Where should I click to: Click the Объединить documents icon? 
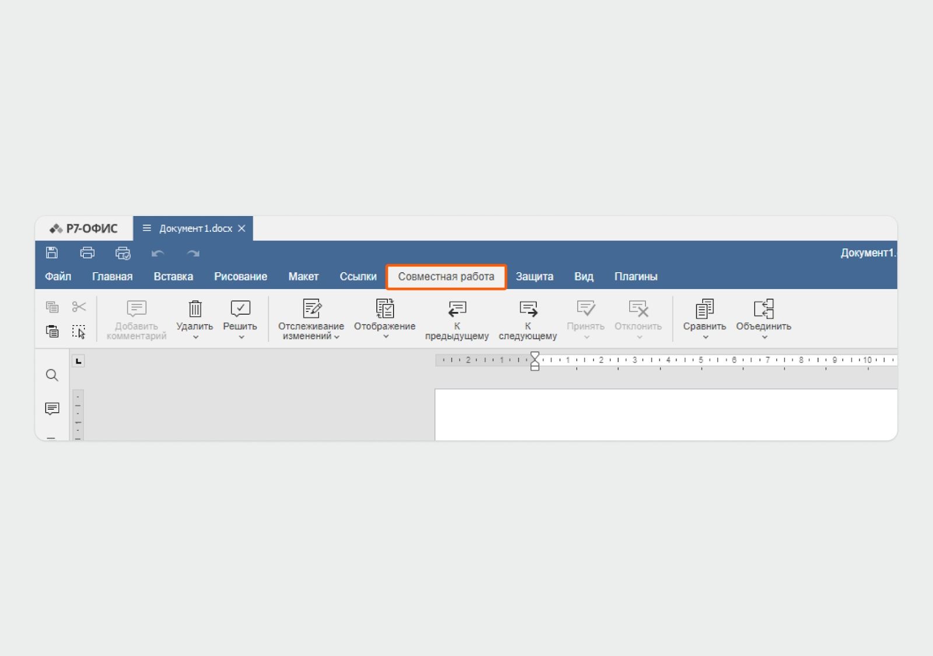(x=763, y=308)
